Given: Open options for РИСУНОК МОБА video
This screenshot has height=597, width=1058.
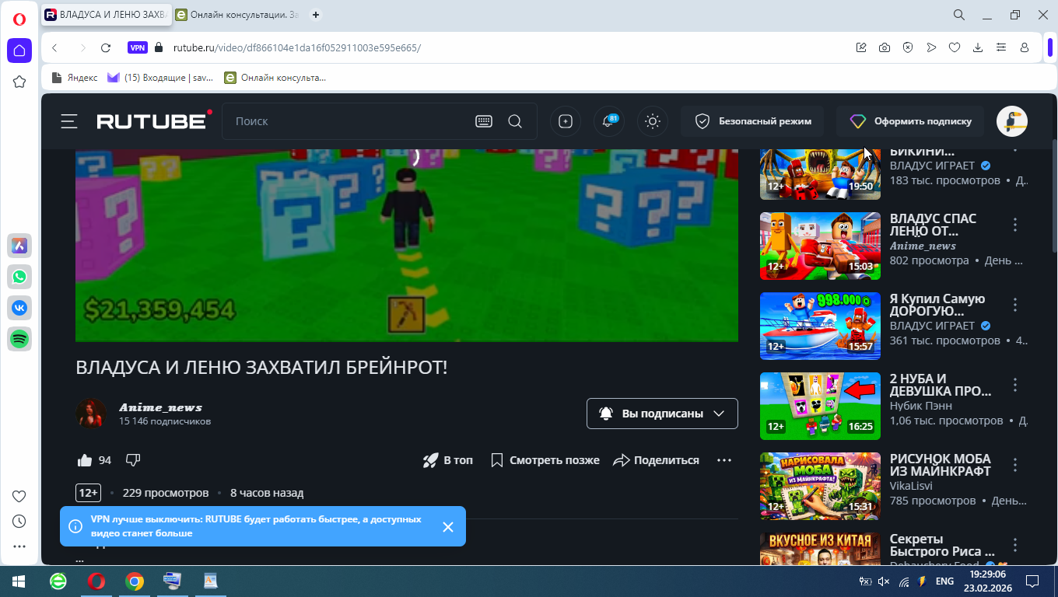Looking at the screenshot, I should pos(1015,465).
